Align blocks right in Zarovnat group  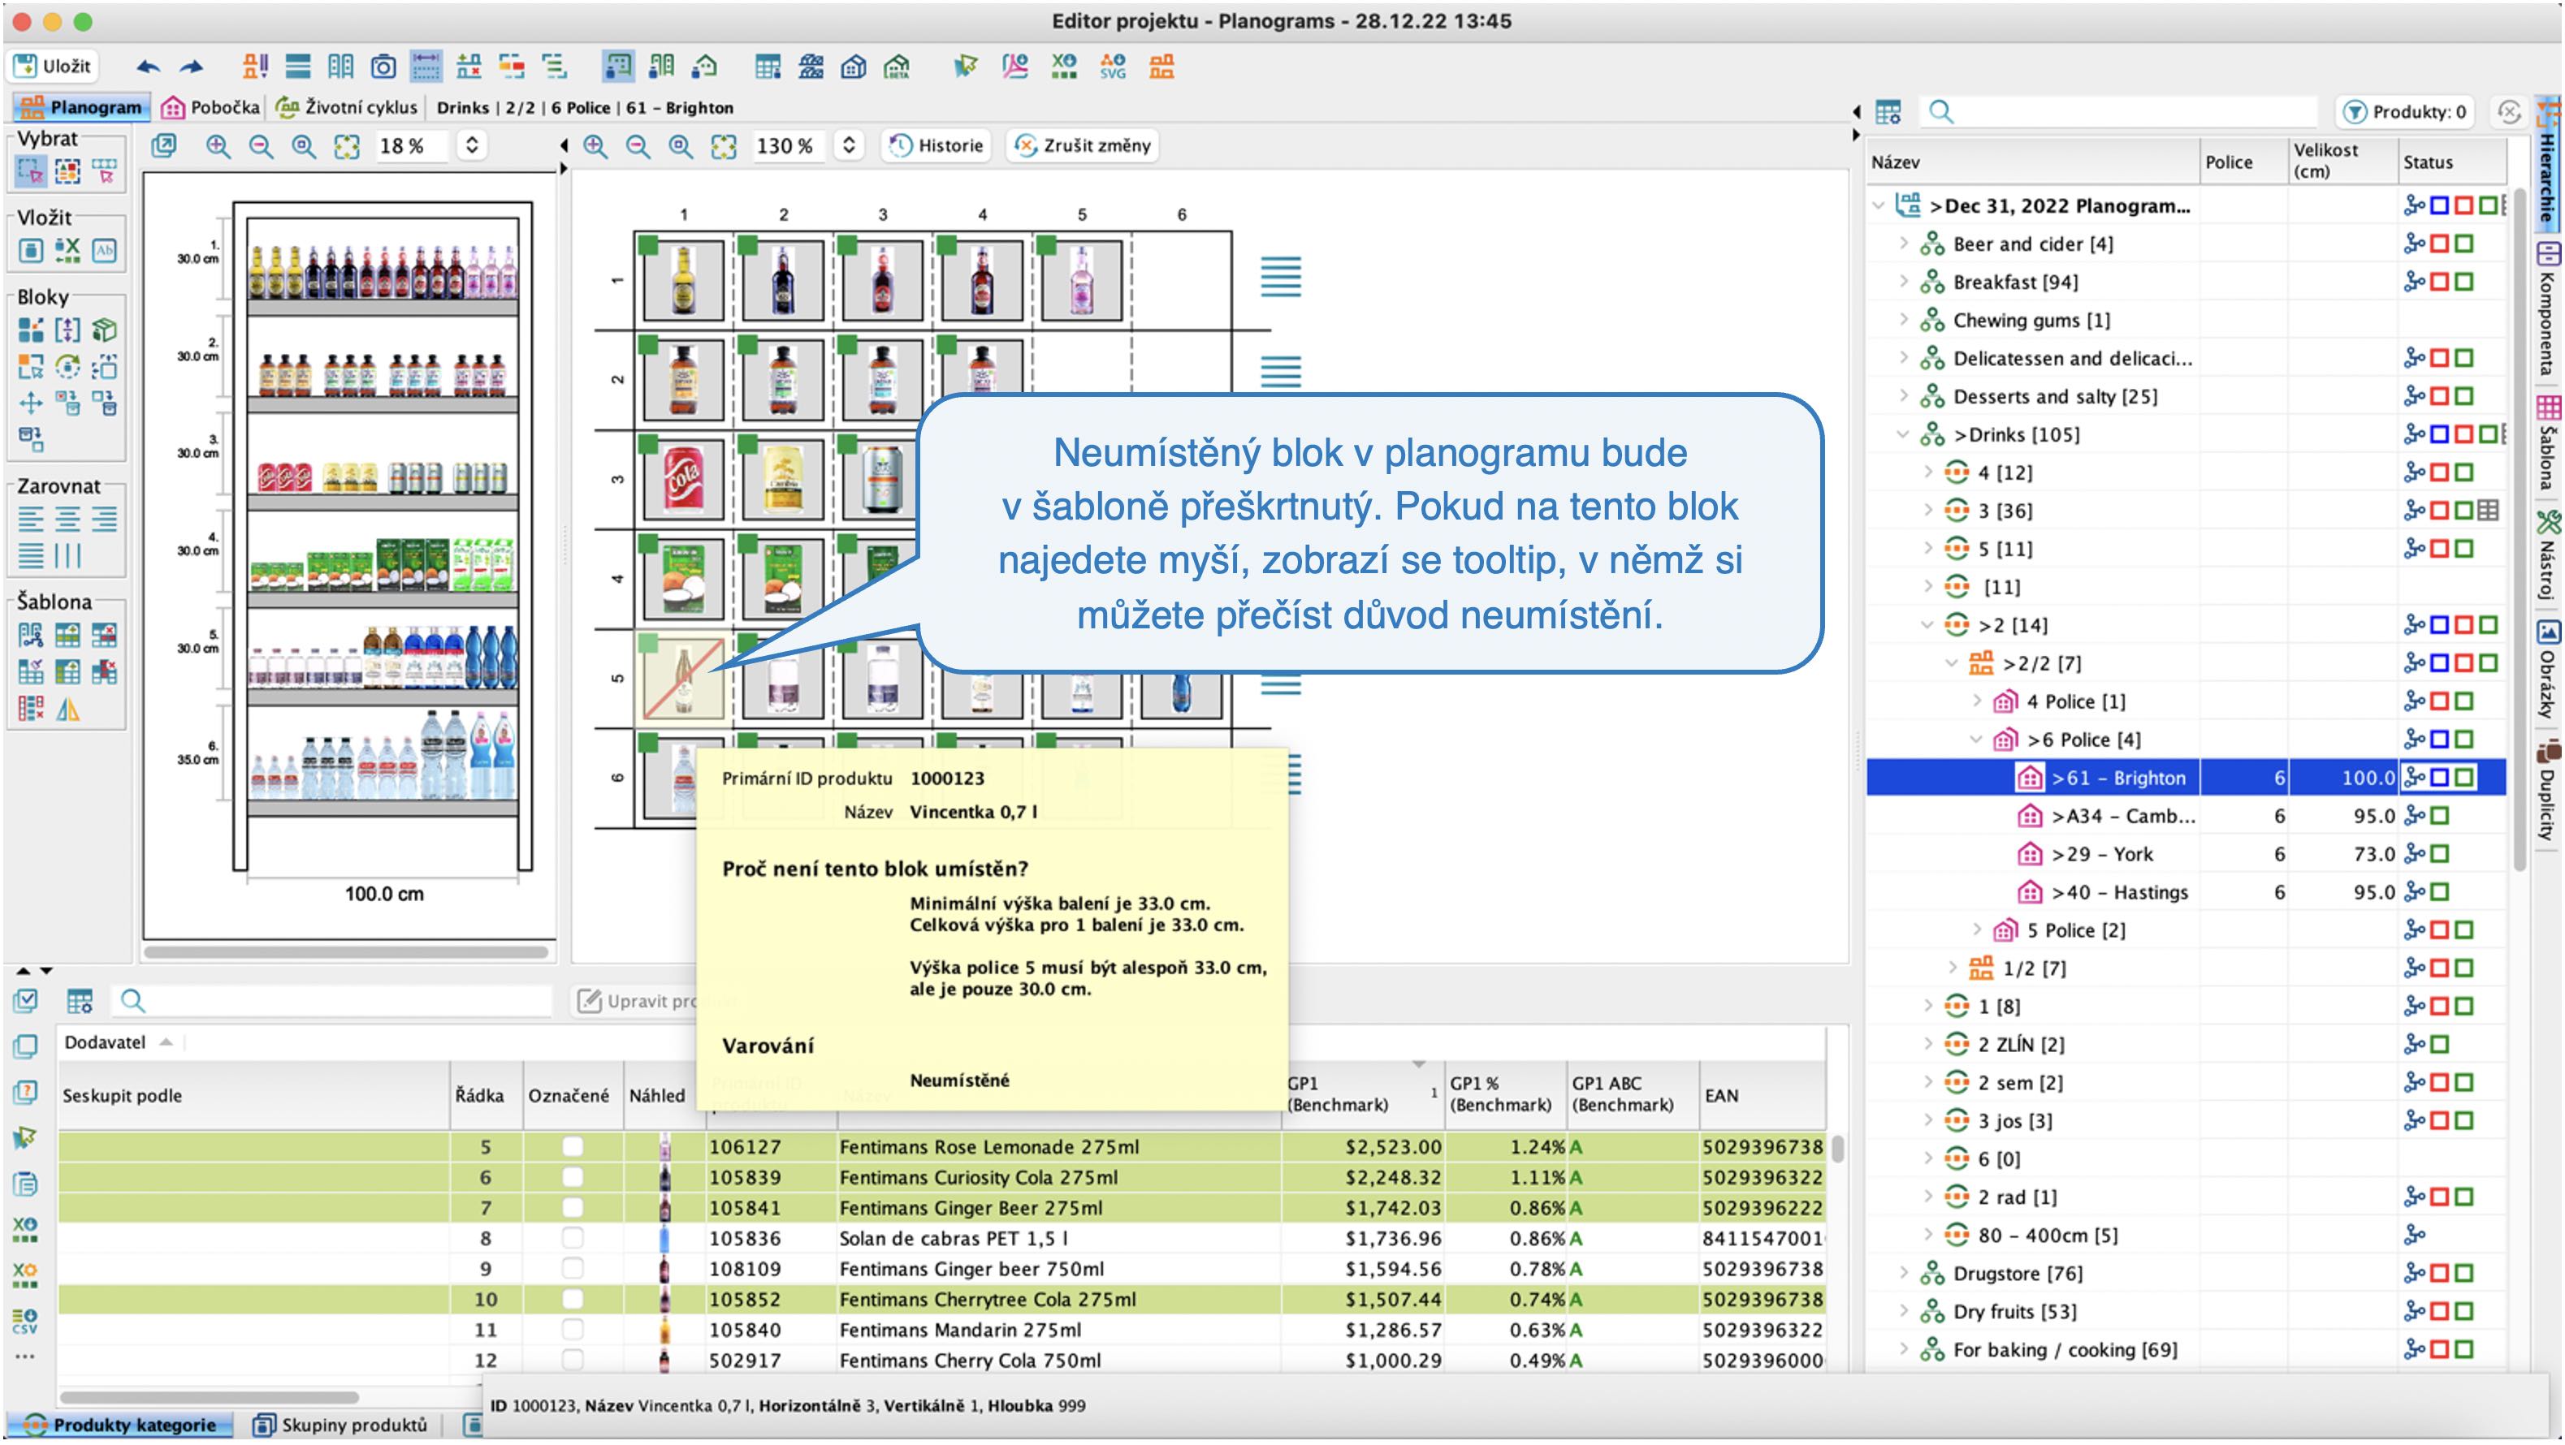105,519
